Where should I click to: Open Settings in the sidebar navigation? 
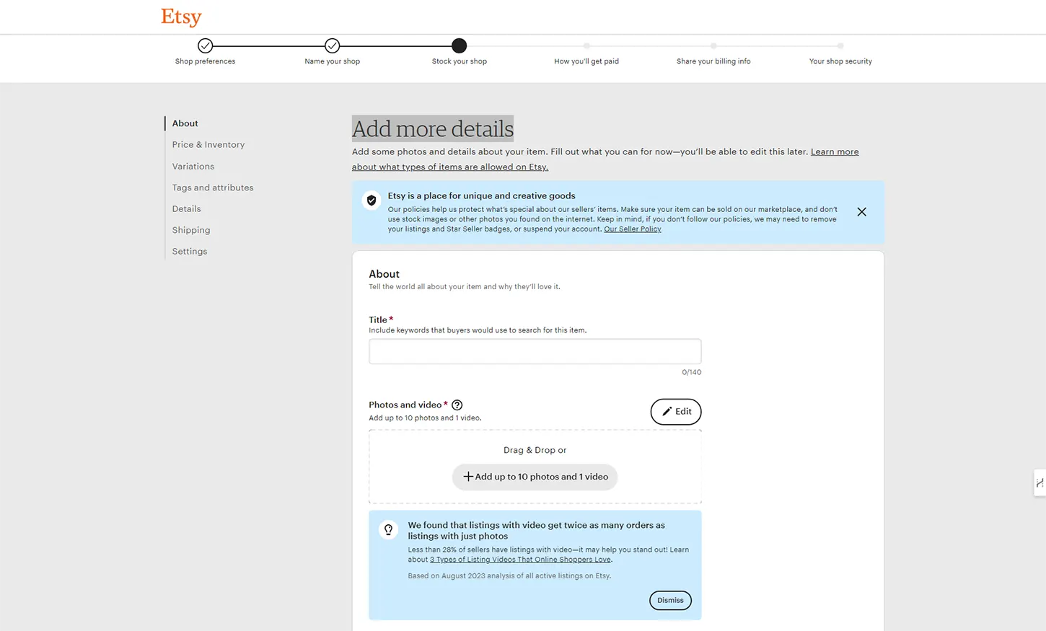[190, 252]
